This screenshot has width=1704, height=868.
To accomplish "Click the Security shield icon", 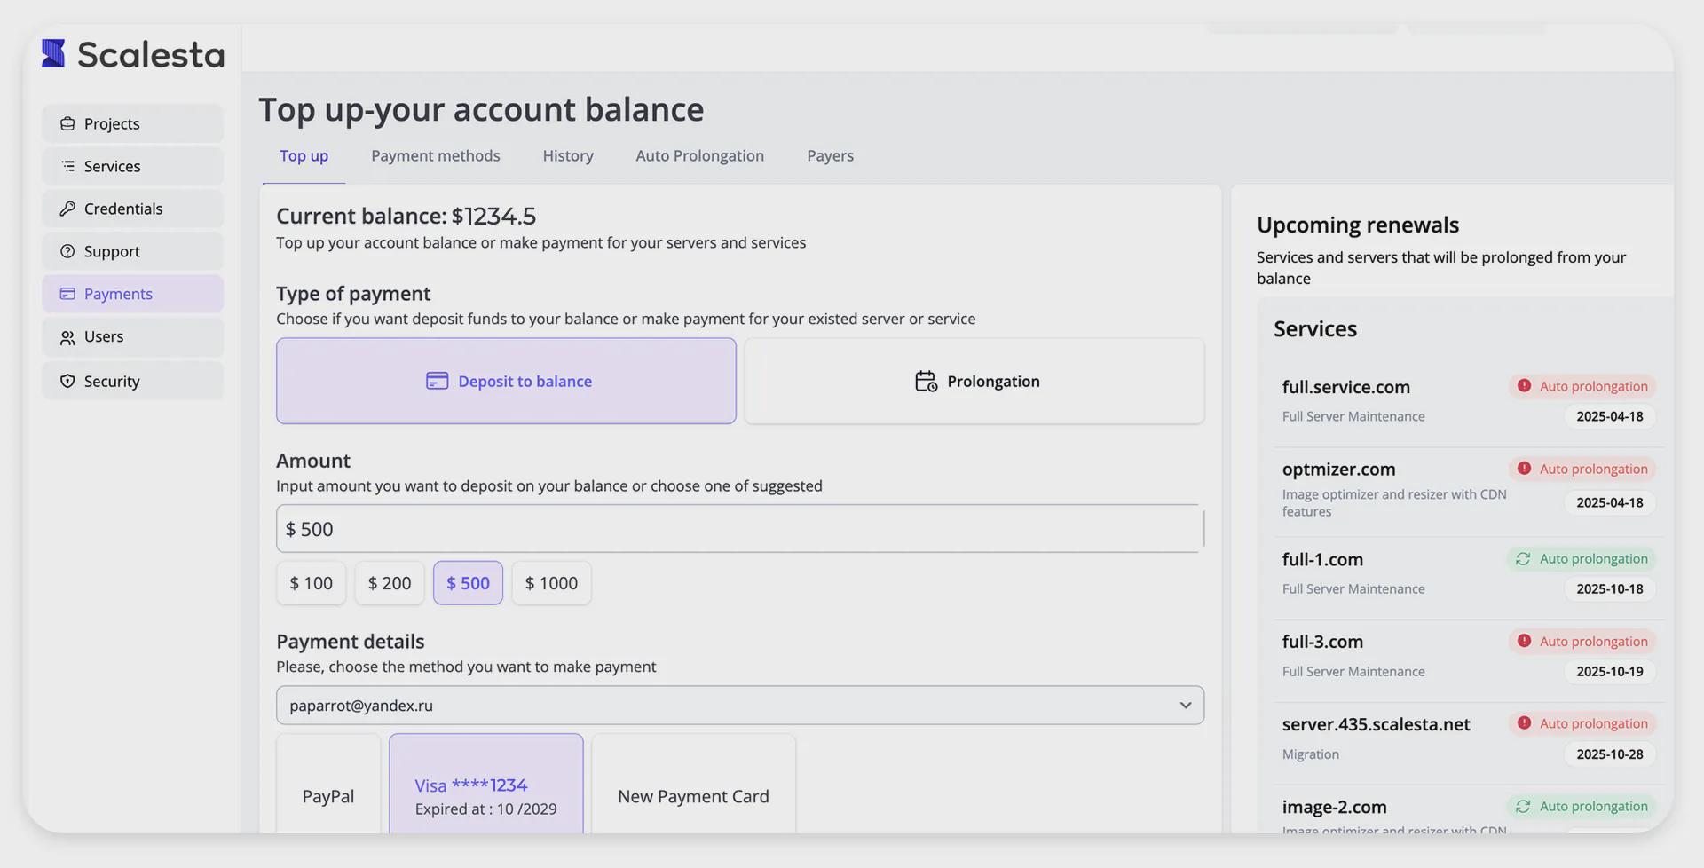I will point(67,382).
